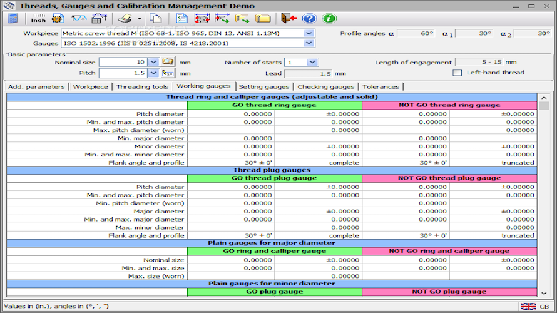The height and width of the screenshot is (313, 557).
Task: Open the Setting gauges tab
Action: coord(264,86)
